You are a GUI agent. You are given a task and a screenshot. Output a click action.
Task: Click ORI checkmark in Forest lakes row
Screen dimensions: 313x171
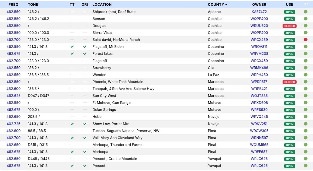tap(85, 54)
